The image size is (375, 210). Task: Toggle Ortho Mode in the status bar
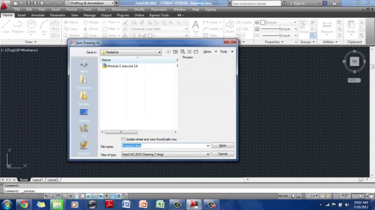point(64,196)
